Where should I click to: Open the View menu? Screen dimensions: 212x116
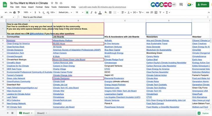24,7
